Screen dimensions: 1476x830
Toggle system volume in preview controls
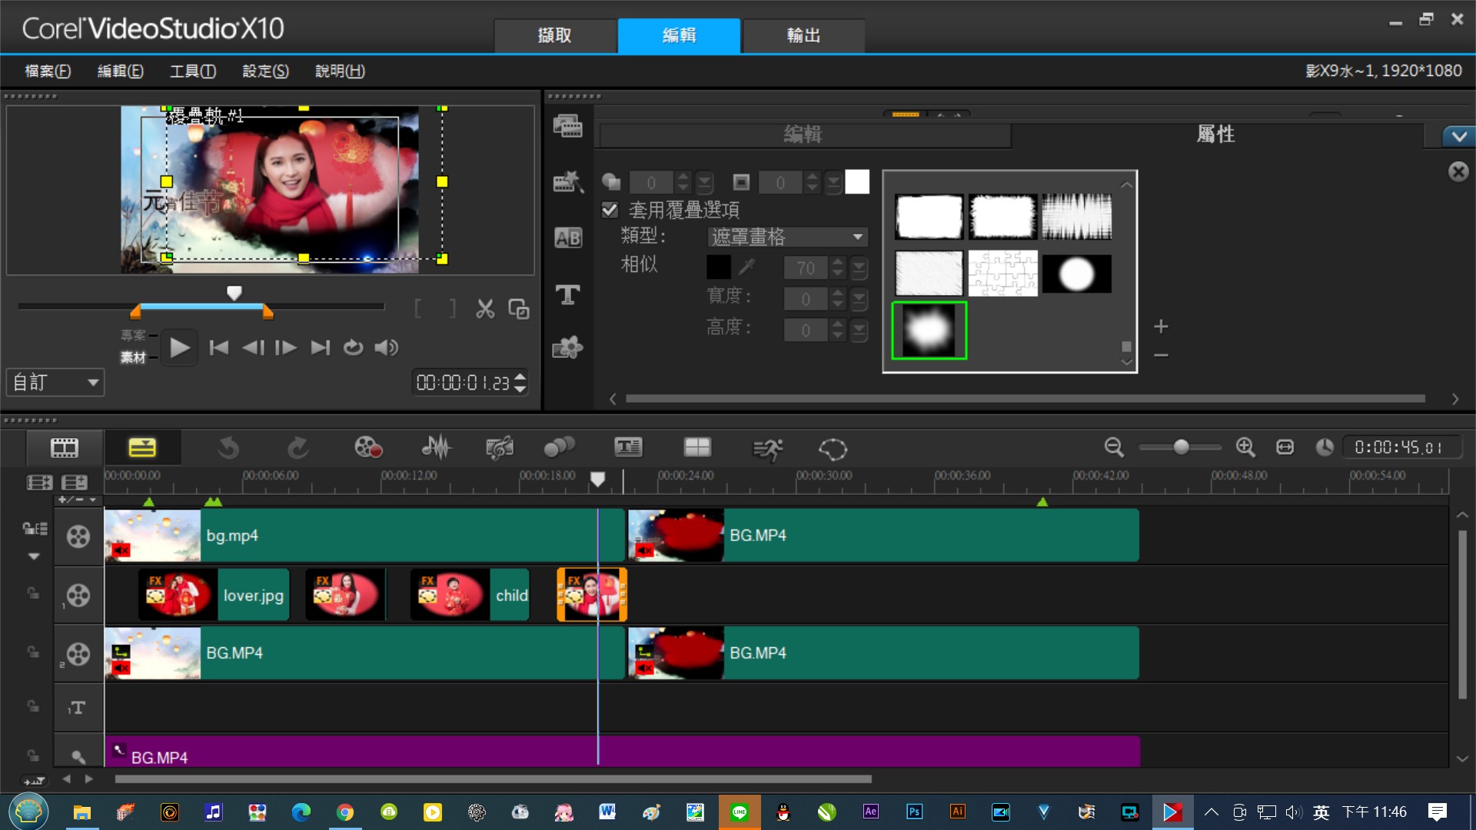(x=387, y=347)
